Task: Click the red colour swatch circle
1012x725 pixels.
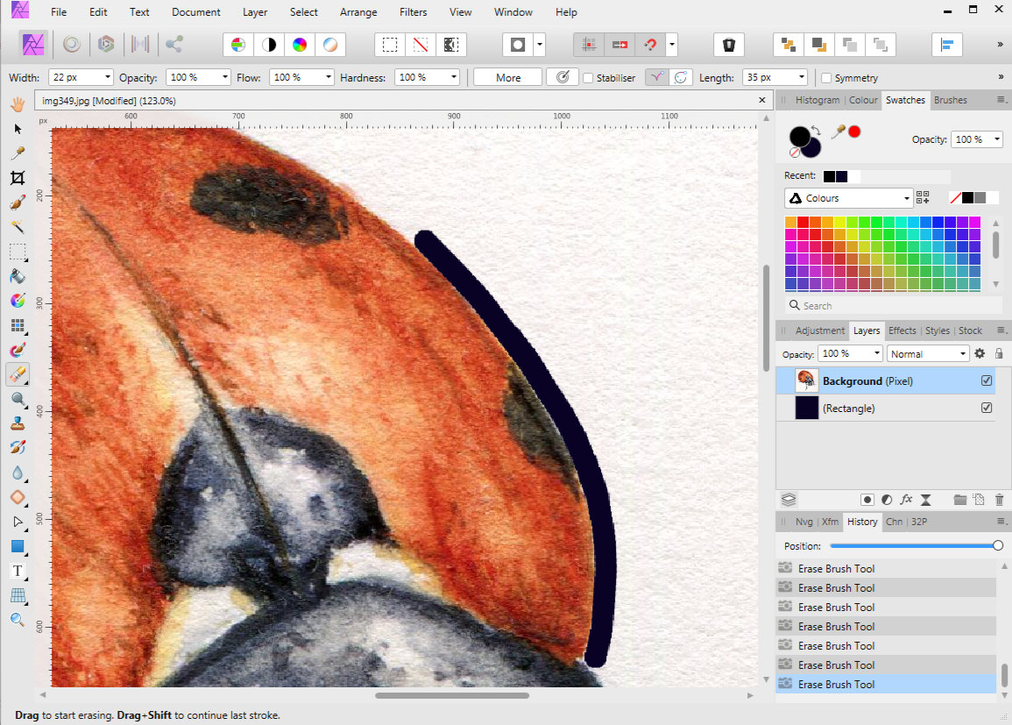Action: (x=854, y=131)
